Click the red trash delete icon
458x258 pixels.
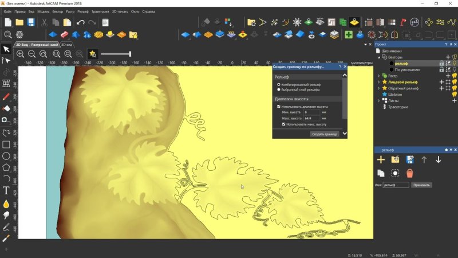point(410,173)
